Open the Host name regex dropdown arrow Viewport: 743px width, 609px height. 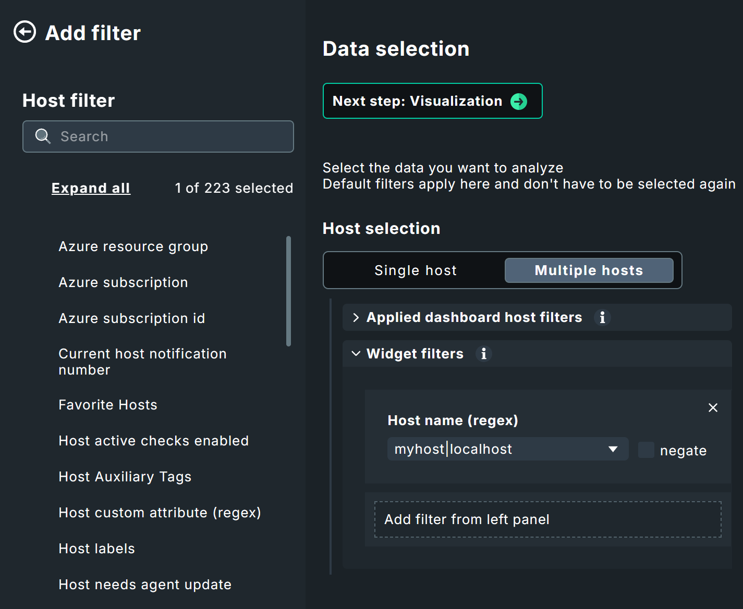pyautogui.click(x=613, y=449)
